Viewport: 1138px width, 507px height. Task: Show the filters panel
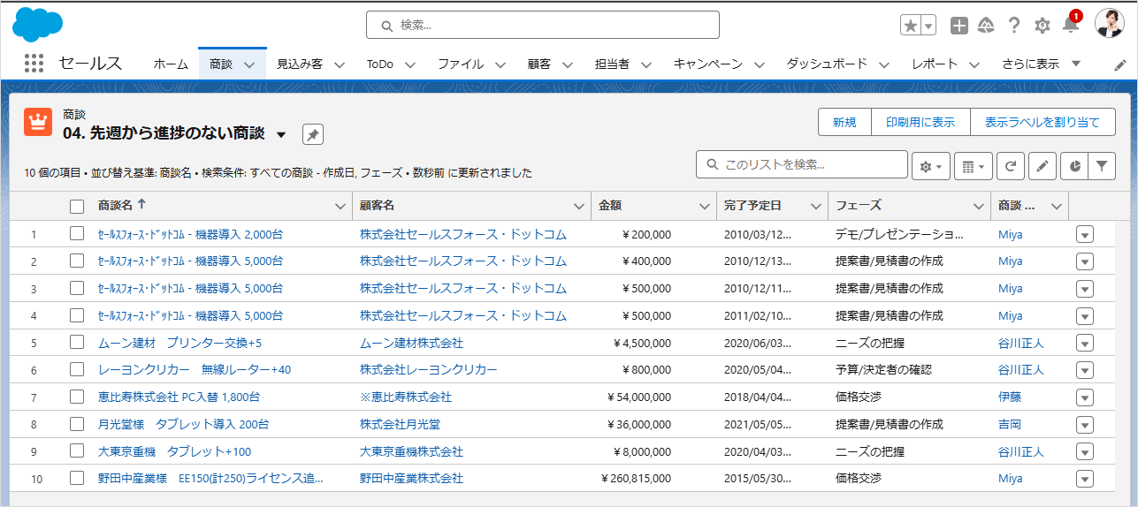[1102, 166]
